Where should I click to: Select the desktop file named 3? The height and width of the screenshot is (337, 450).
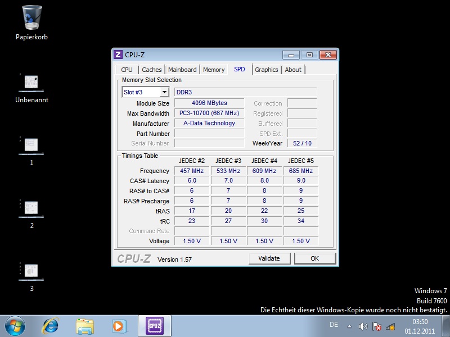pos(31,271)
